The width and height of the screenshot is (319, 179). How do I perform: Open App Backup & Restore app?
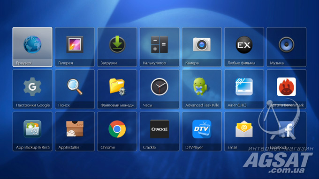pos(32,131)
